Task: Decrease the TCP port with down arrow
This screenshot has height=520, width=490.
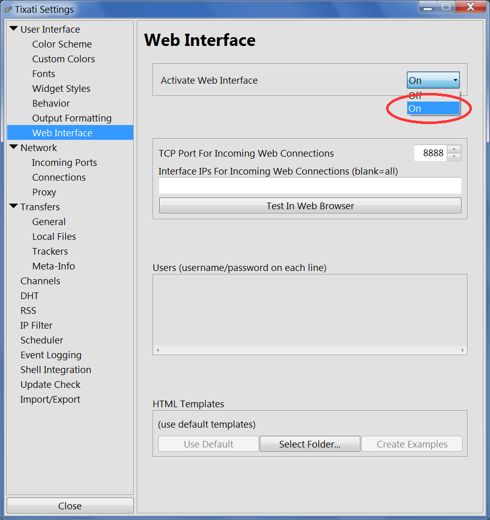Action: pyautogui.click(x=454, y=157)
